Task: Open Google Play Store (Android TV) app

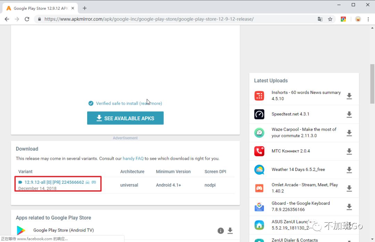Action: 64,230
